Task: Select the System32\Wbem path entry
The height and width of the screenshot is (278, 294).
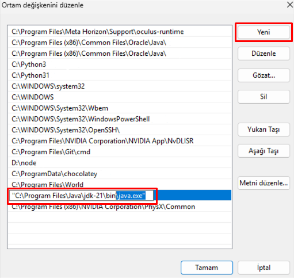Action: pos(120,108)
